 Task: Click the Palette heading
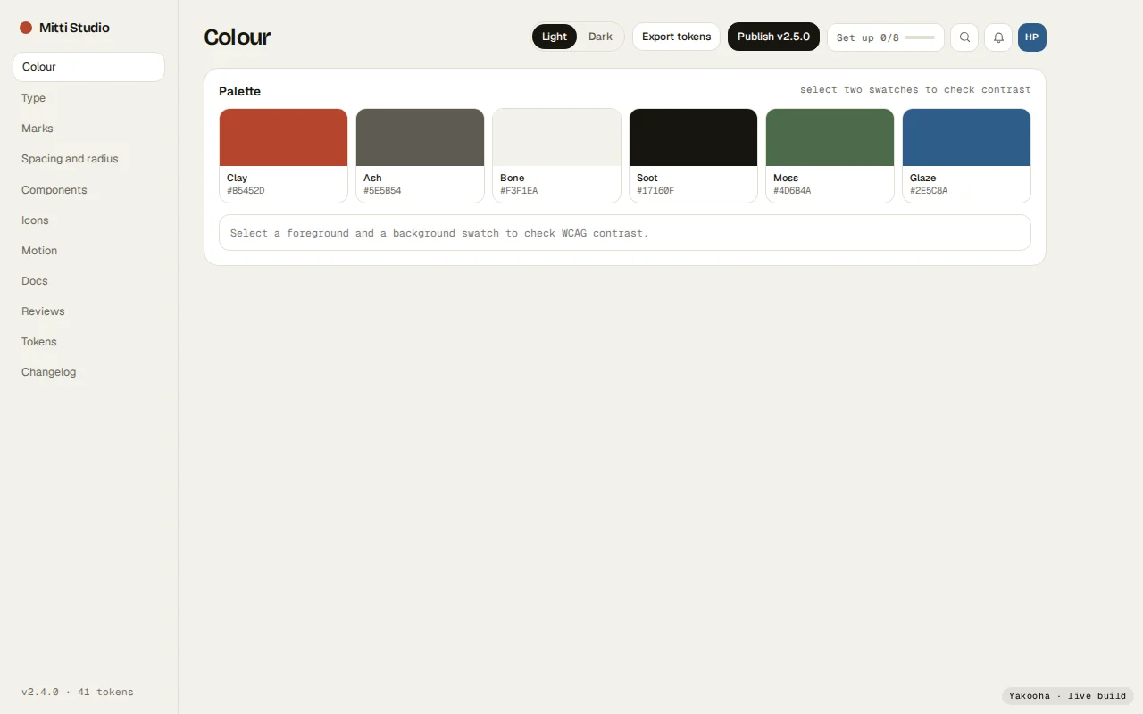pos(239,91)
